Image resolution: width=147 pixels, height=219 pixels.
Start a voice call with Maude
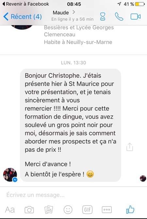119,17
